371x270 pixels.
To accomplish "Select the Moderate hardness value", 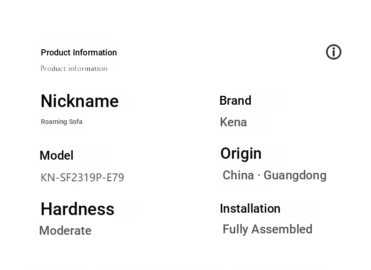I will point(65,231).
